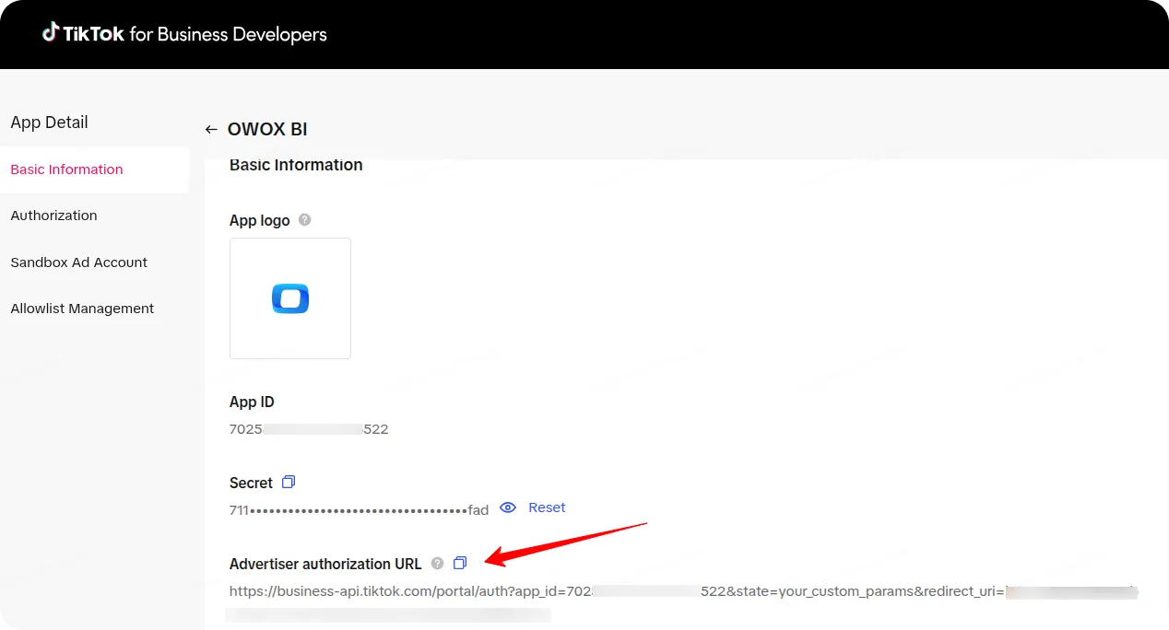The width and height of the screenshot is (1169, 630).
Task: Reveal the Secret with the eye icon
Action: pos(507,507)
